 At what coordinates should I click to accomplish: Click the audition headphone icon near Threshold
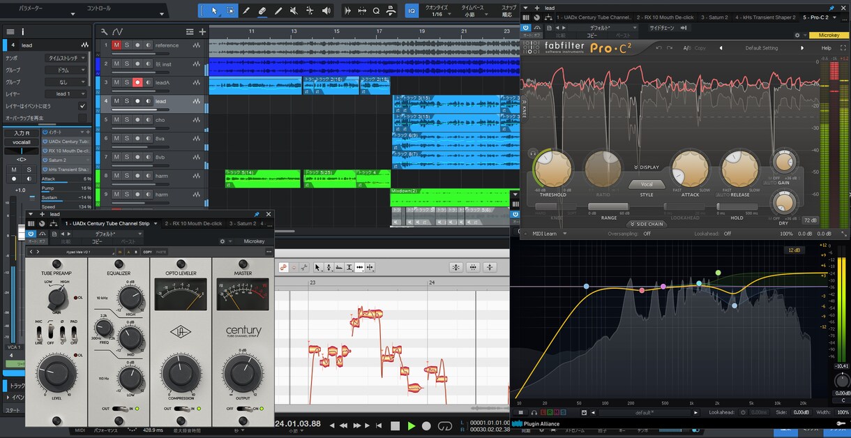pyautogui.click(x=533, y=153)
